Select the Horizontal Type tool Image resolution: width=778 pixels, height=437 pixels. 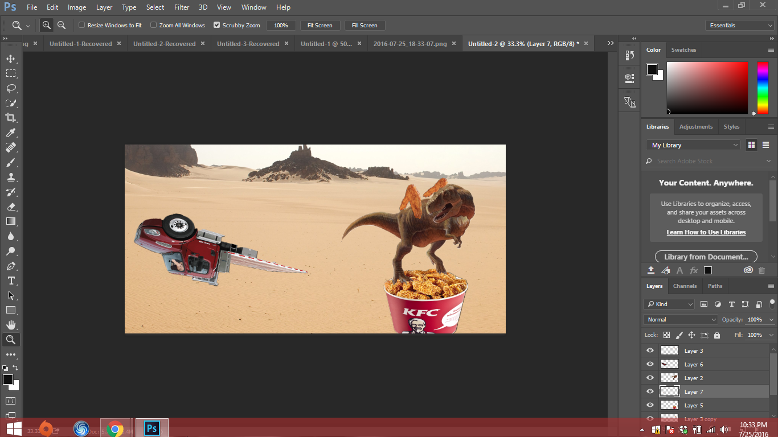tap(11, 281)
